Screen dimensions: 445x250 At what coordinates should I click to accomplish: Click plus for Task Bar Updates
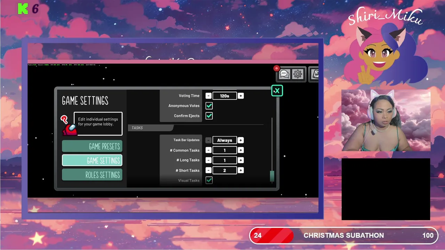241,140
